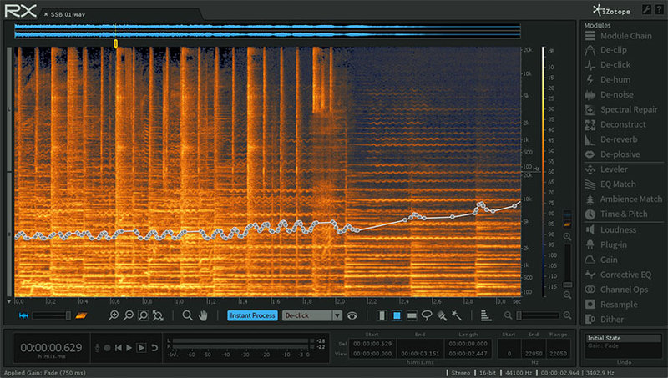
Task: Open the De-click module in Modules list
Action: point(608,65)
